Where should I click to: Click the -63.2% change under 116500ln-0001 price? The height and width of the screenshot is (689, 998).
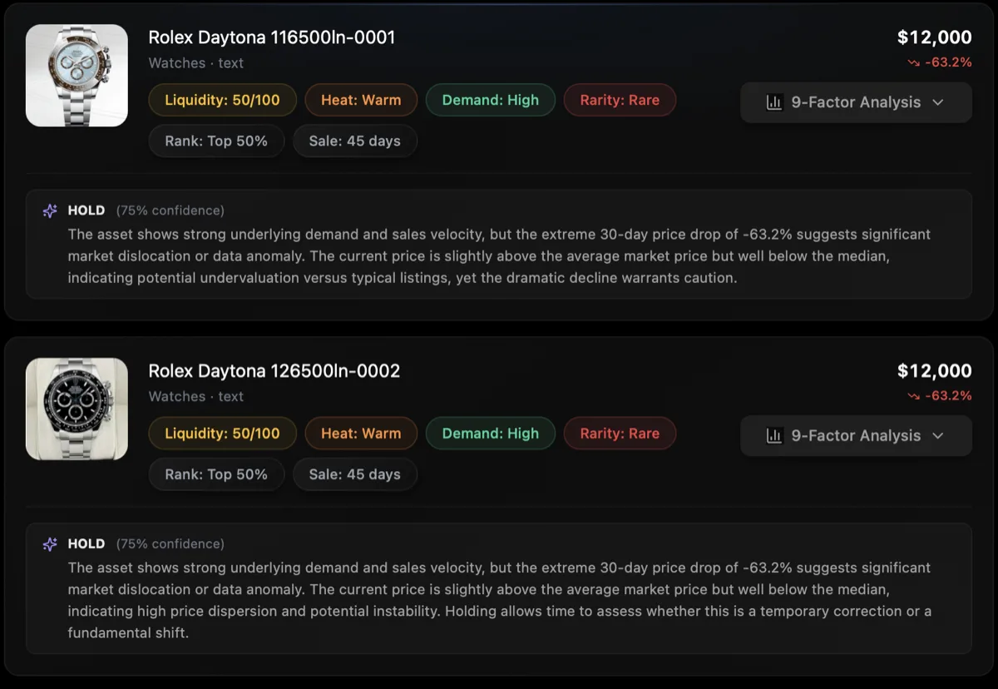pyautogui.click(x=948, y=62)
